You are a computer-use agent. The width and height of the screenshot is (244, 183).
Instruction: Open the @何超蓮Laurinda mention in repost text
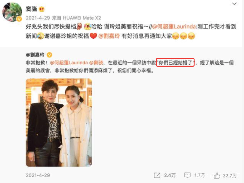coord(174,27)
